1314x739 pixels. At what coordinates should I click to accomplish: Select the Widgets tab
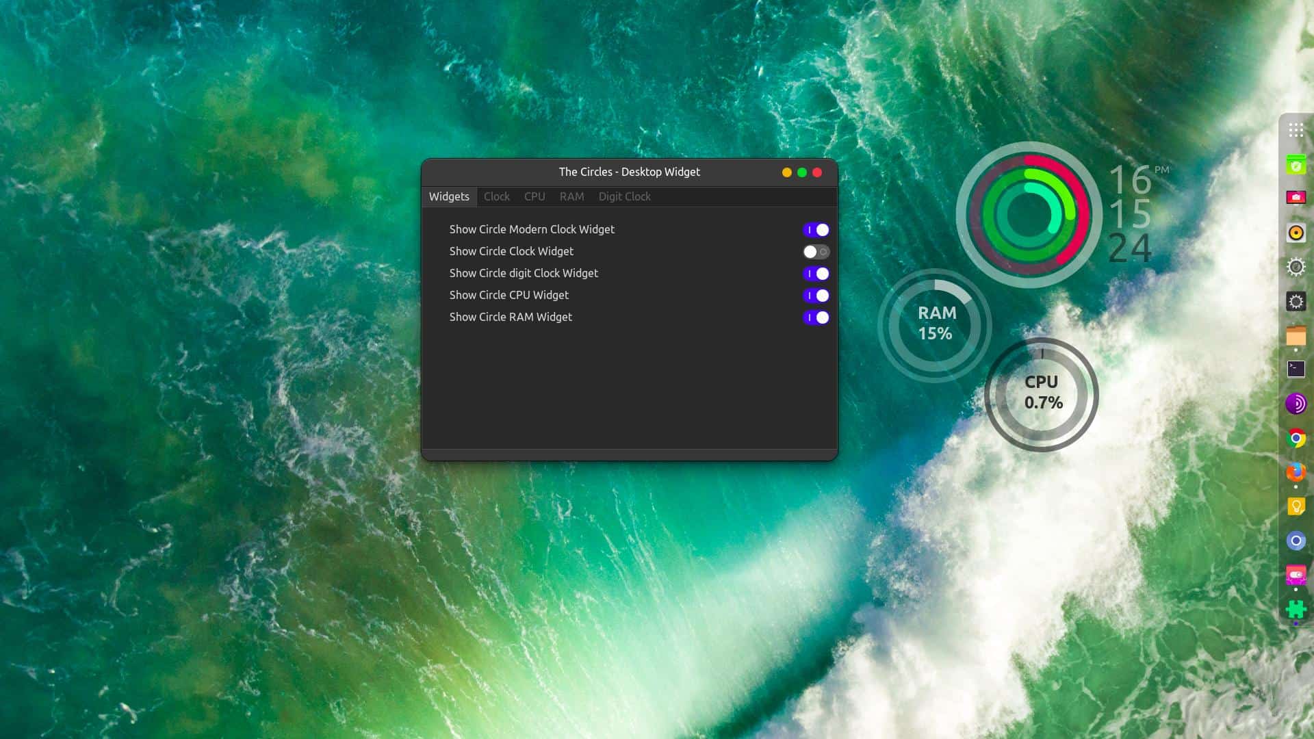(x=449, y=196)
